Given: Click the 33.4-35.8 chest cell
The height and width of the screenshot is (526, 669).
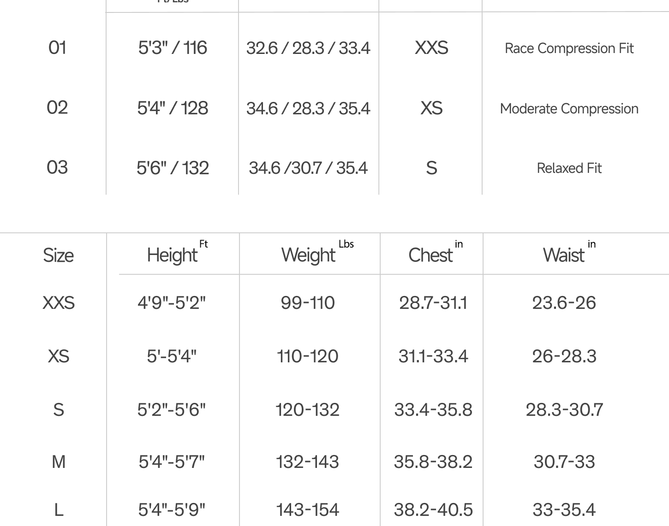Looking at the screenshot, I should pos(433,410).
